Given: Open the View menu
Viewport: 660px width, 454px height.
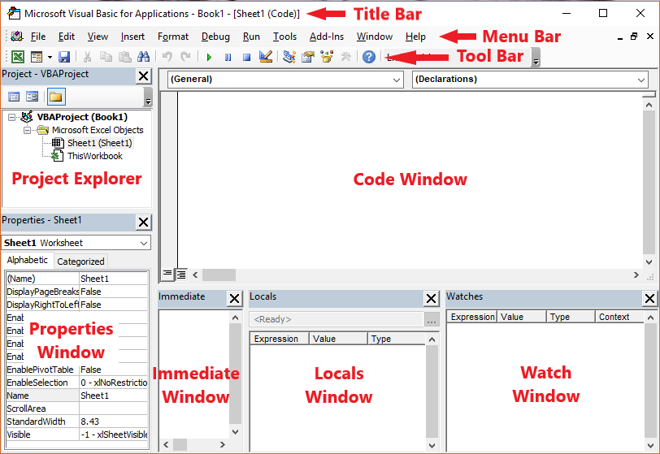Looking at the screenshot, I should pos(98,37).
